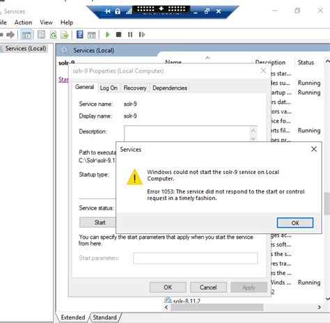Open the blue help toolbar icon
330x323 pixels.
(80, 35)
